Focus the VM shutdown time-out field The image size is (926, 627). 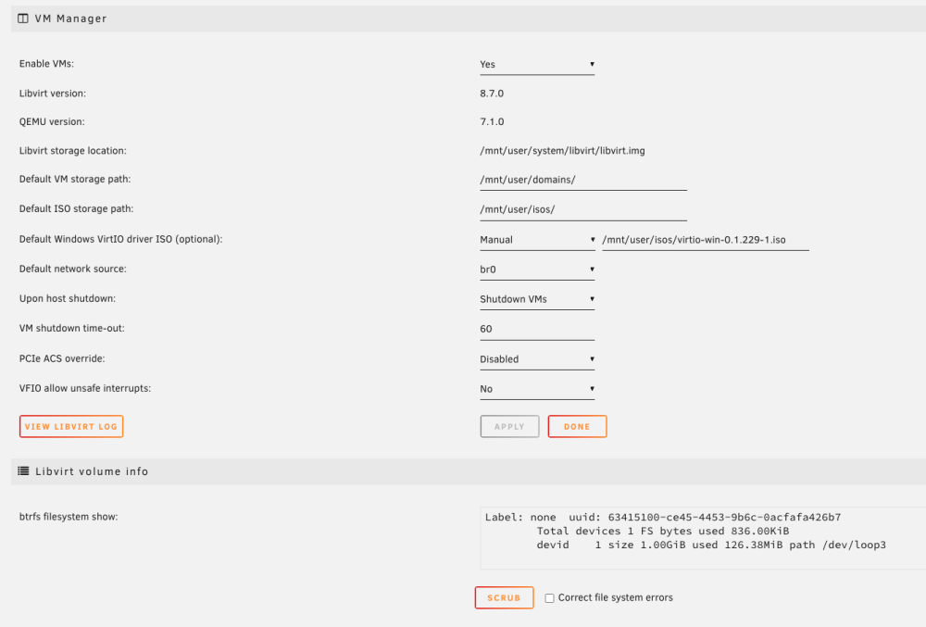pyautogui.click(x=537, y=329)
